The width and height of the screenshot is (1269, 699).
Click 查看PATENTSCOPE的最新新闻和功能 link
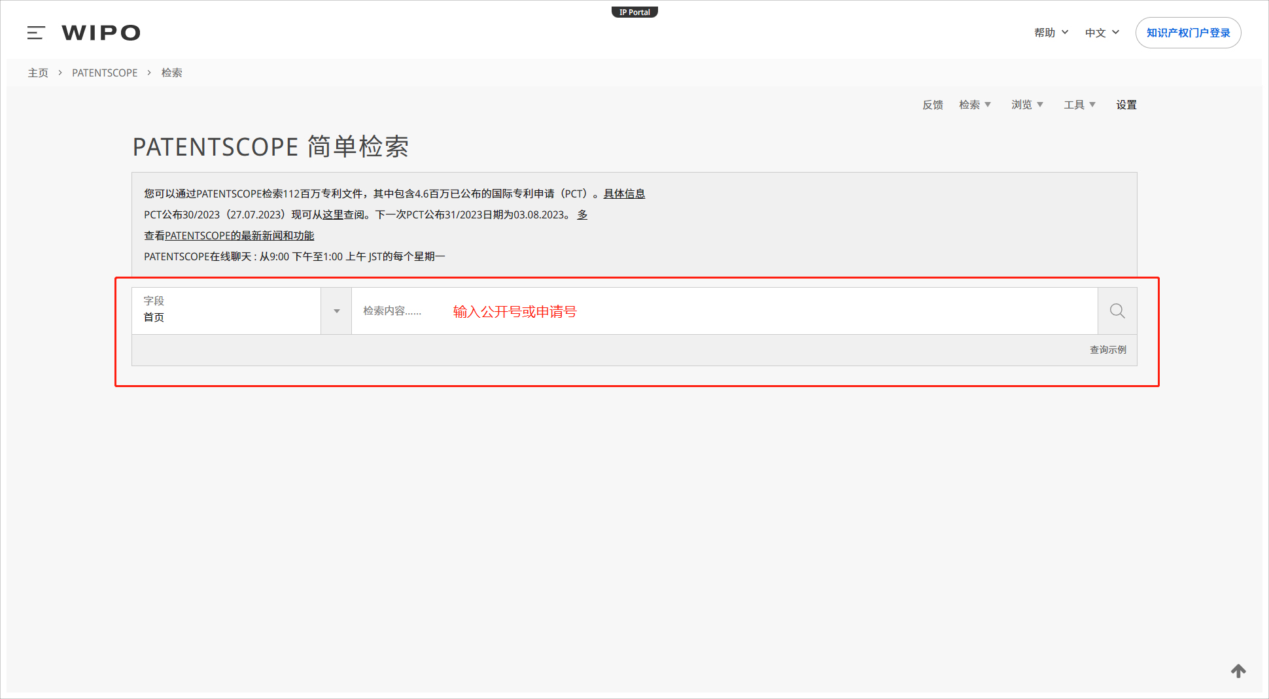(229, 235)
